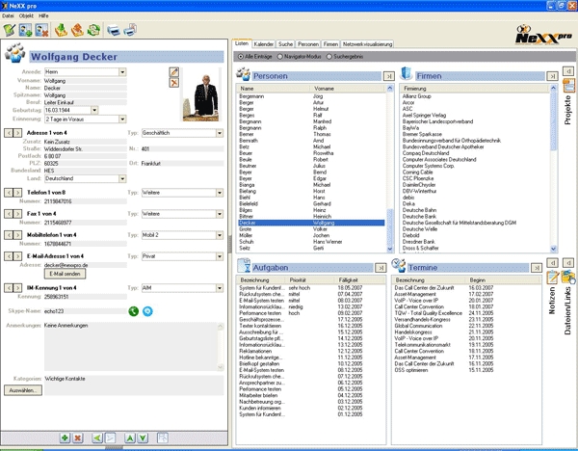Click green plus icon in bottom bar
The width and height of the screenshot is (578, 451).
click(x=64, y=439)
